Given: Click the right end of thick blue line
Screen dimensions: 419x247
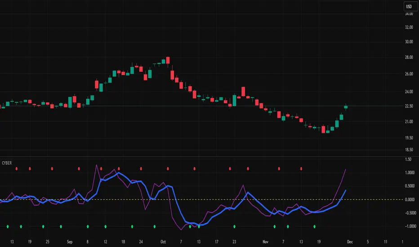Looking at the screenshot, I should point(345,190).
